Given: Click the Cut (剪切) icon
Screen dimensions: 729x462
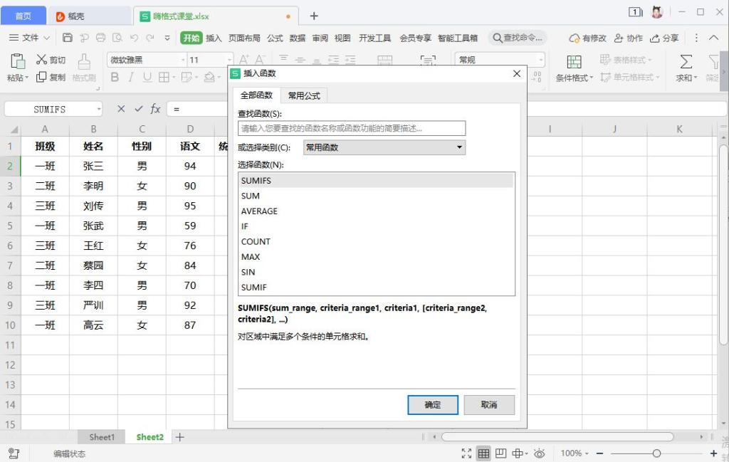Looking at the screenshot, I should 41,61.
